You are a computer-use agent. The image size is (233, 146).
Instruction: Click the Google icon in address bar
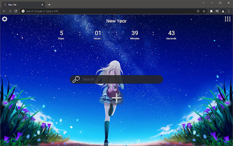click(x=23, y=11)
